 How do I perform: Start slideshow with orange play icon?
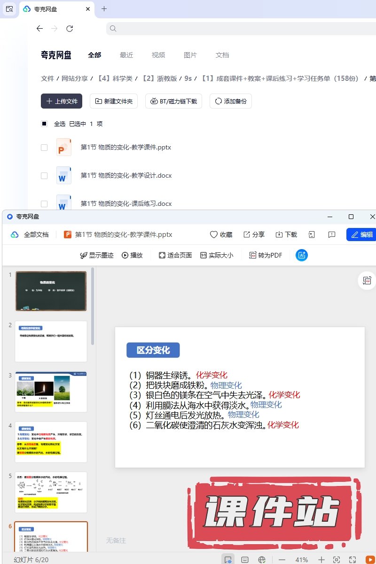[370, 560]
